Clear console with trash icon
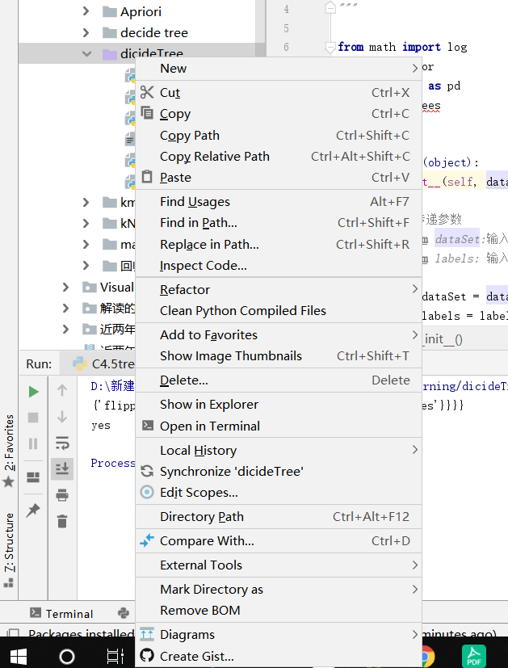This screenshot has height=668, width=508. 62,521
